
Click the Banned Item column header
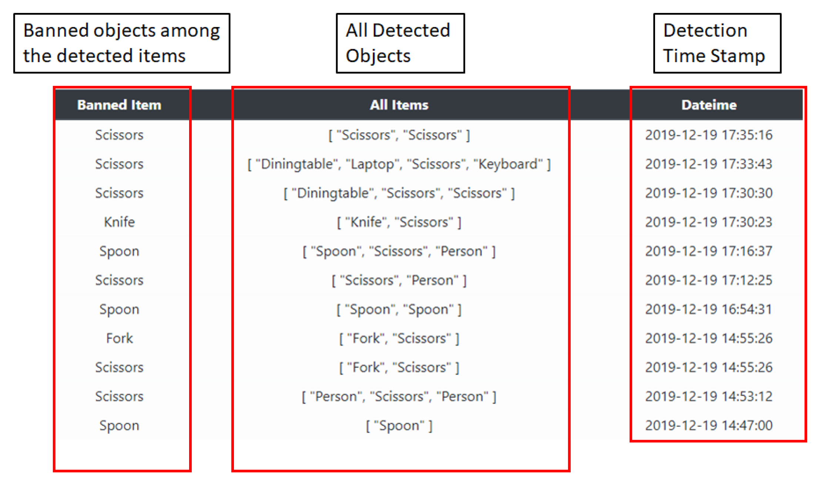click(119, 105)
